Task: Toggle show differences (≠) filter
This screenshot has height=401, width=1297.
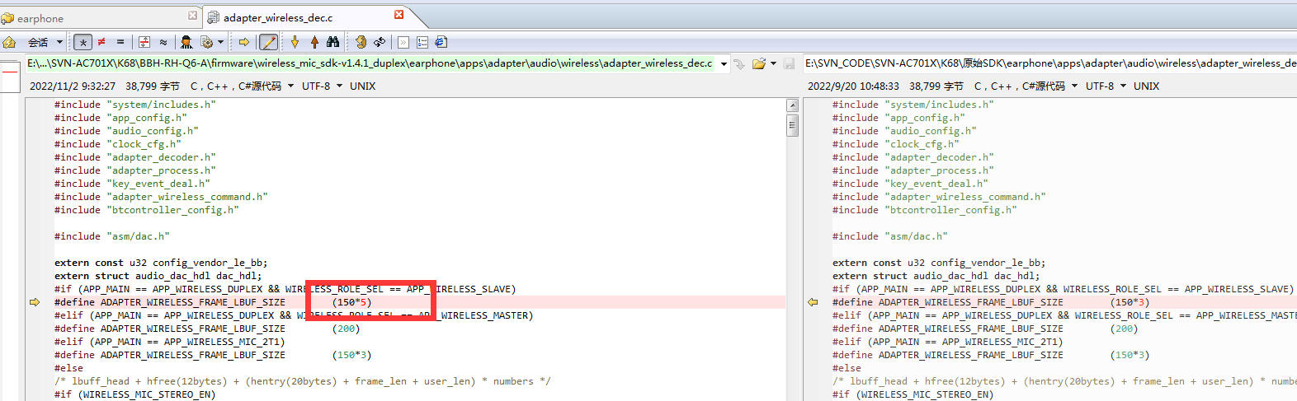Action: pos(101,42)
